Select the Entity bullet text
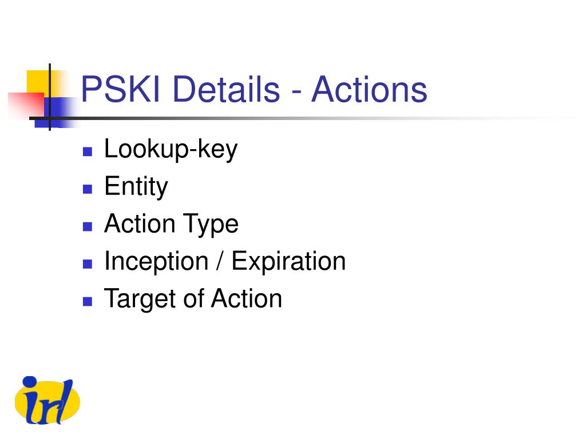 [136, 187]
